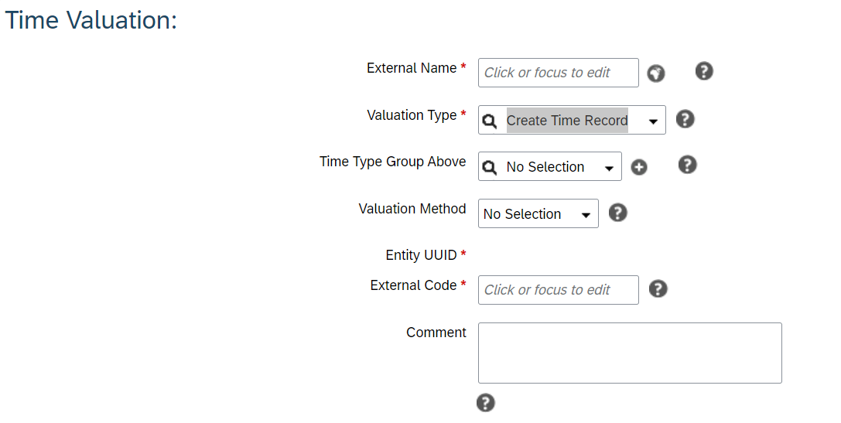Click inside the Comment text area
The image size is (841, 423).
[x=630, y=353]
